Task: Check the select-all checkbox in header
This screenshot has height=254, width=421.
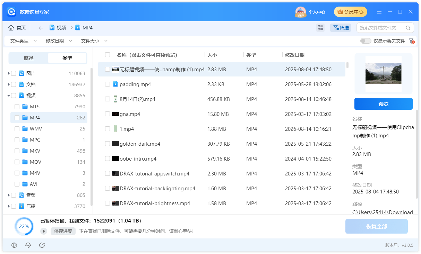Action: [x=108, y=55]
